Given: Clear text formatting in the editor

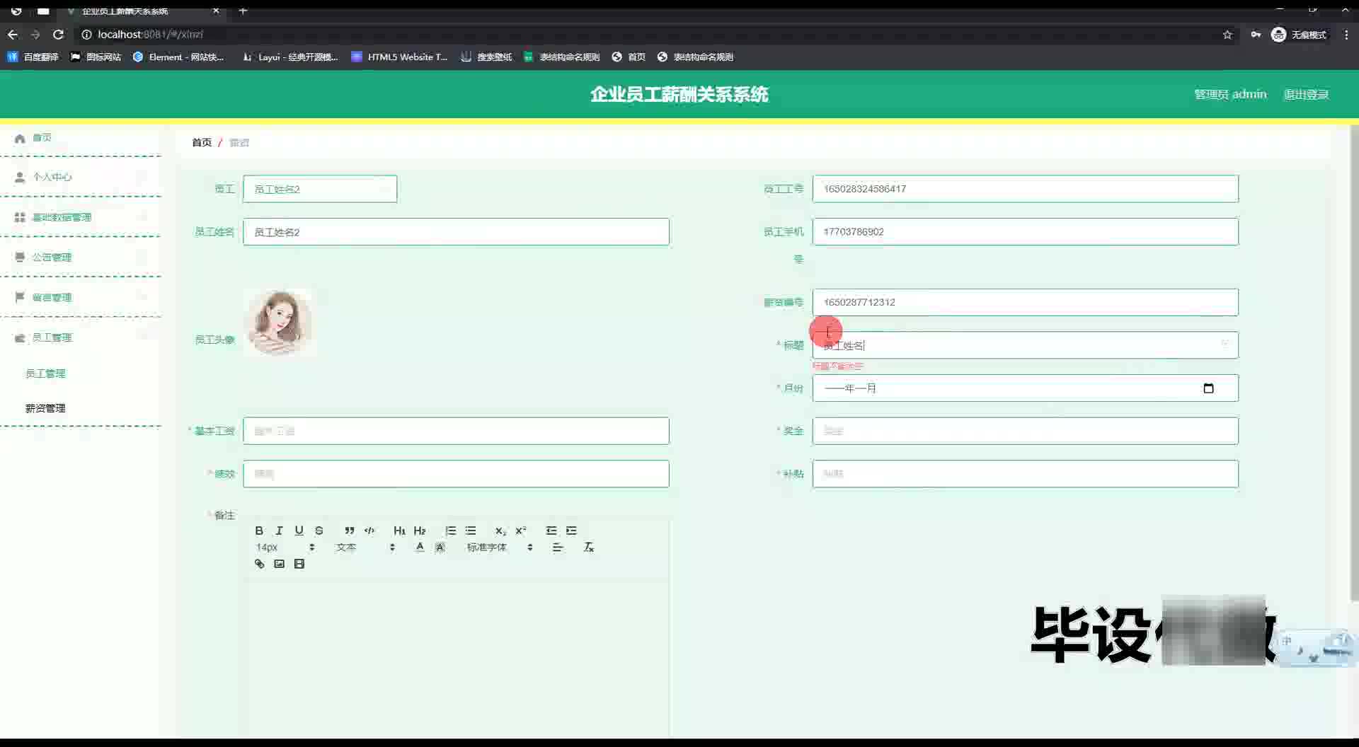Looking at the screenshot, I should [588, 547].
